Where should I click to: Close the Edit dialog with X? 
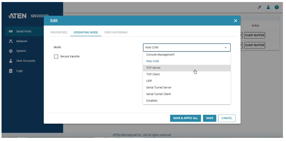(x=235, y=21)
